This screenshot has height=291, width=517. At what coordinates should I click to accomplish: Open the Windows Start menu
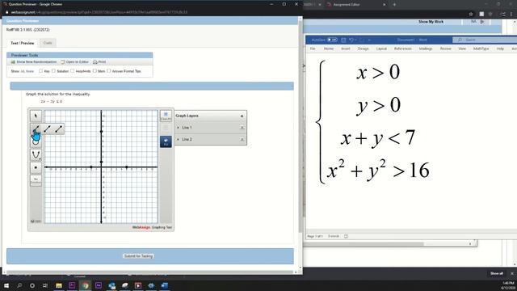pyautogui.click(x=6, y=285)
